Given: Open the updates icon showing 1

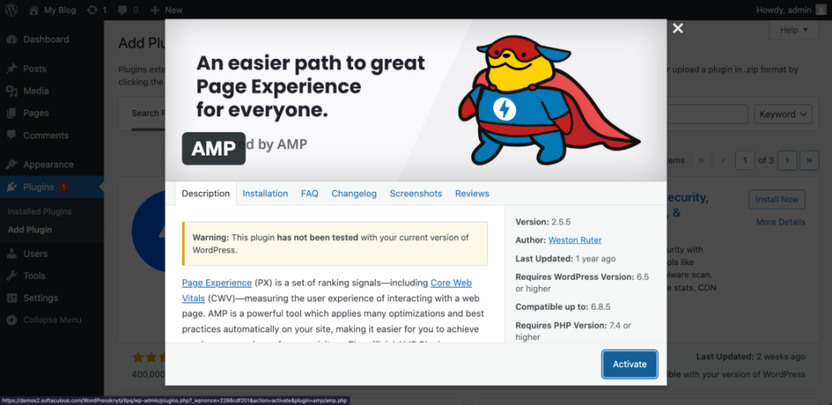Looking at the screenshot, I should pyautogui.click(x=97, y=9).
